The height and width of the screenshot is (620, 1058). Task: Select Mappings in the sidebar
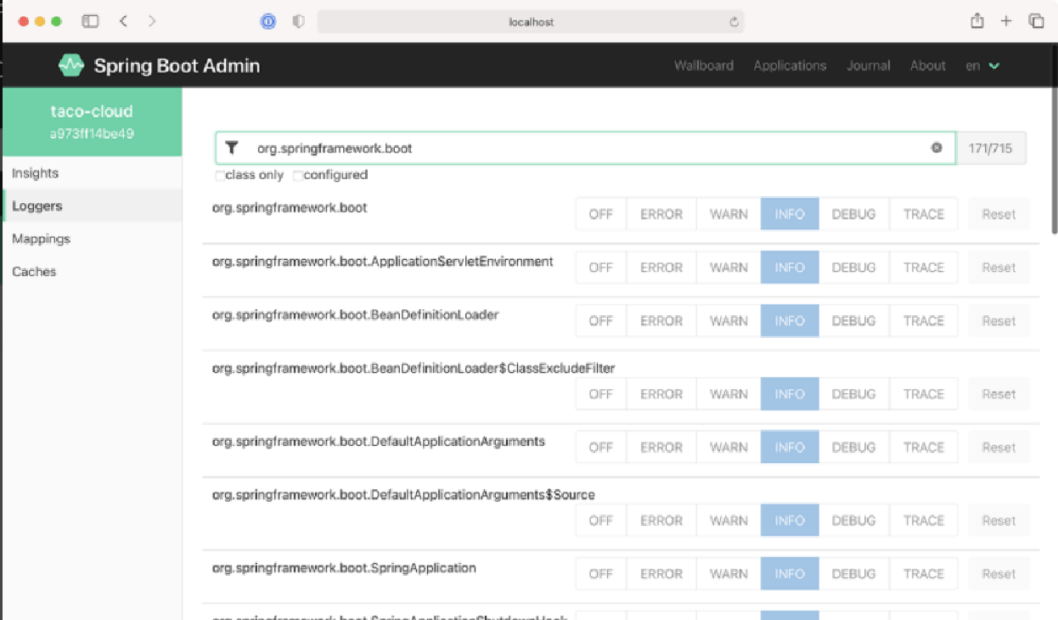91,239
